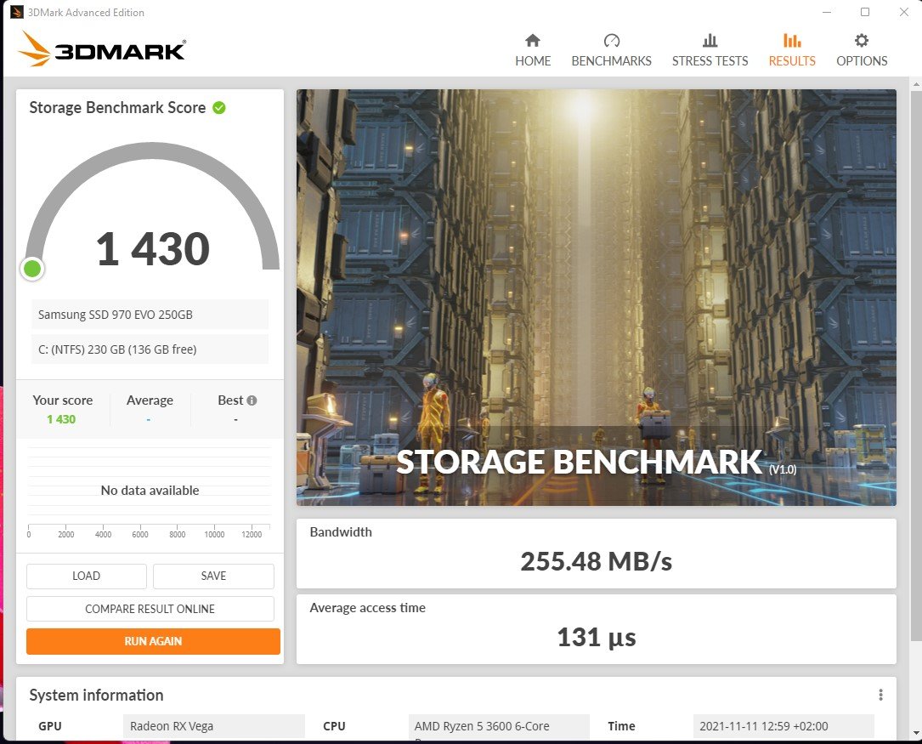Click the Radeon RX Vega GPU field
This screenshot has width=922, height=744.
pos(214,726)
